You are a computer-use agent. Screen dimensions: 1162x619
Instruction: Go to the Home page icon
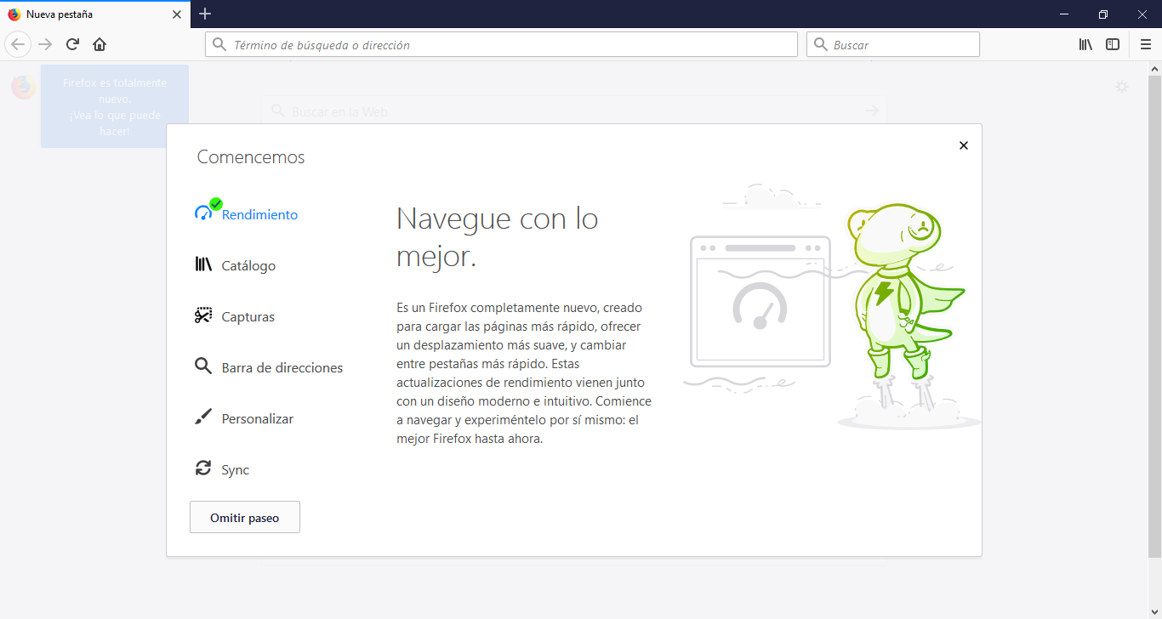[100, 44]
